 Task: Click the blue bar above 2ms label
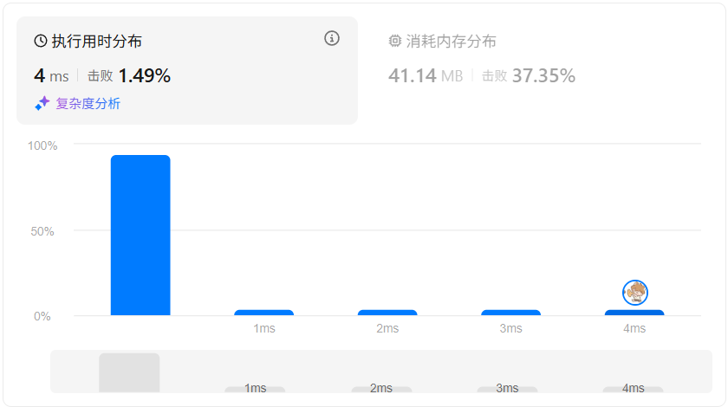pyautogui.click(x=387, y=313)
